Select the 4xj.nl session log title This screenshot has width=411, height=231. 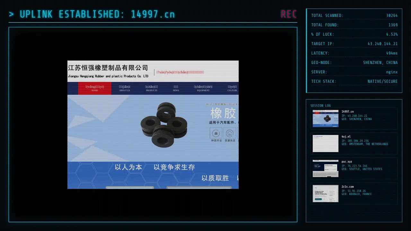point(346,137)
